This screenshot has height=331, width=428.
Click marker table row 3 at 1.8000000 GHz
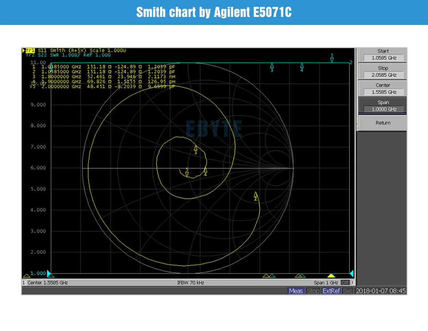click(x=103, y=77)
